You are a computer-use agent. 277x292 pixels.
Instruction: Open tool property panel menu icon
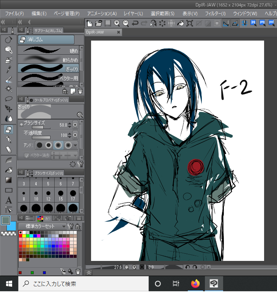(x=21, y=99)
